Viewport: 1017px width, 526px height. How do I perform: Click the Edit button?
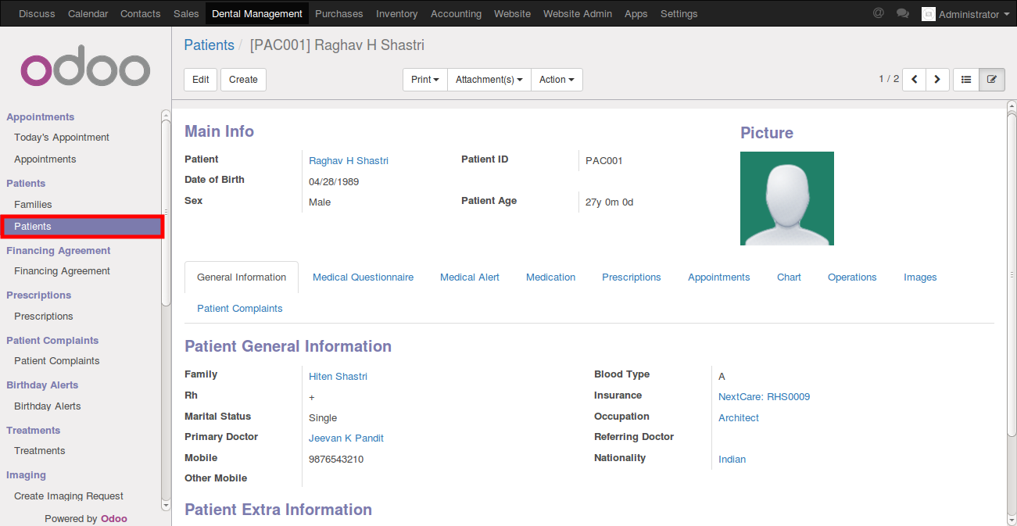pyautogui.click(x=201, y=80)
